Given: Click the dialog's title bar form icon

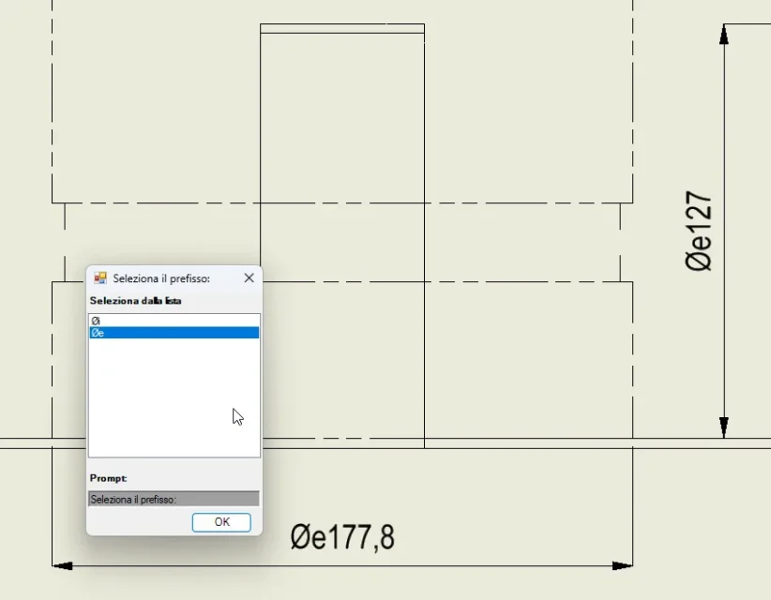Looking at the screenshot, I should pos(100,278).
